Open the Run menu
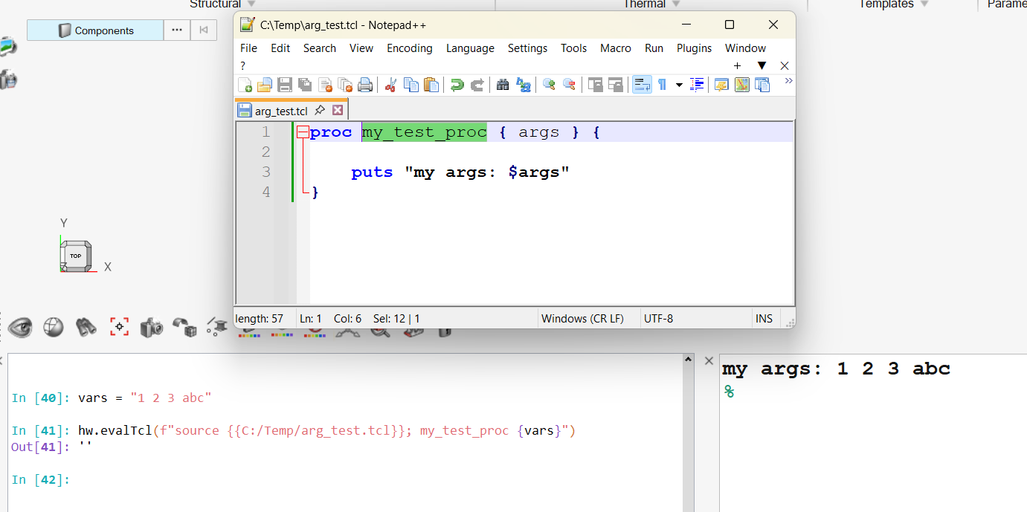1027x512 pixels. [654, 48]
